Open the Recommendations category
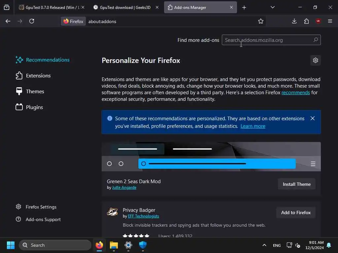338x253 pixels. pyautogui.click(x=43, y=60)
